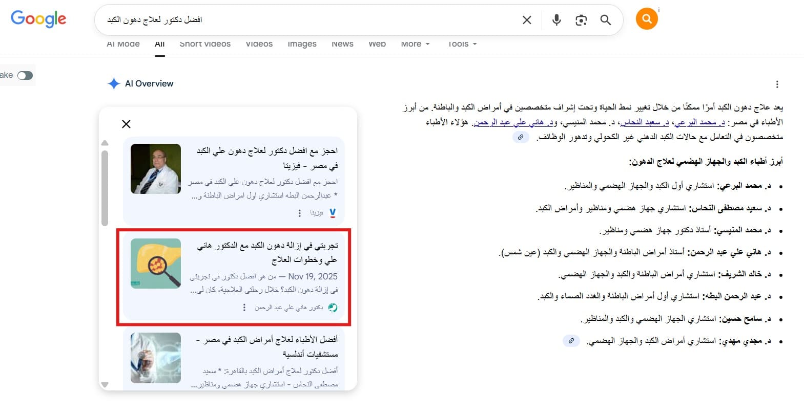
Task: Click the liver illustration thumbnail
Action: point(156,264)
